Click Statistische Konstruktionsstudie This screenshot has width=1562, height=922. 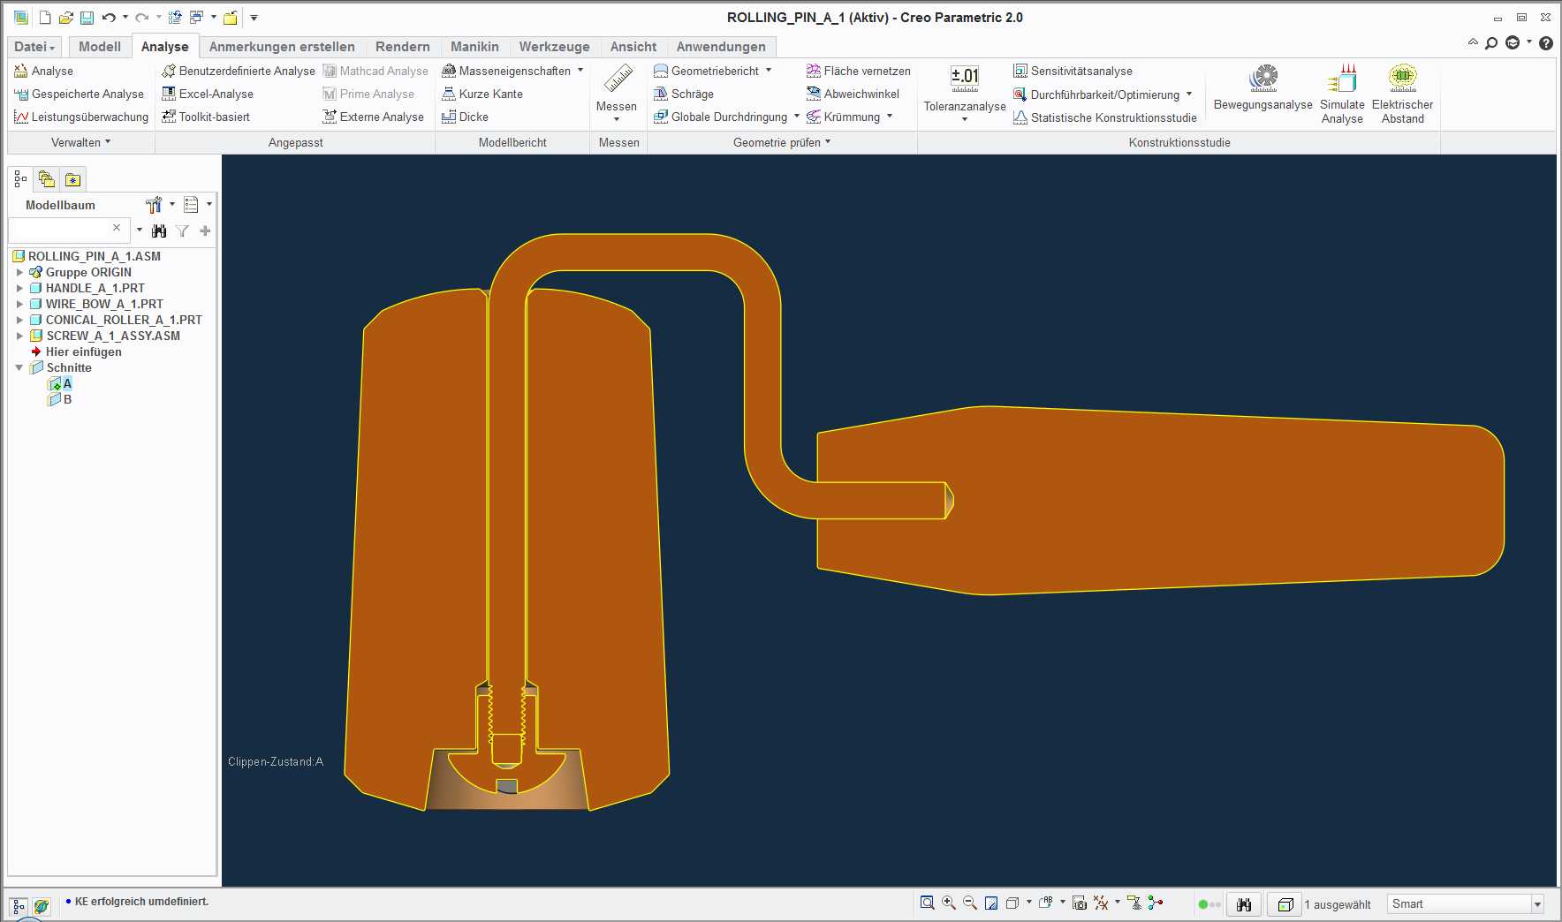click(x=1105, y=117)
